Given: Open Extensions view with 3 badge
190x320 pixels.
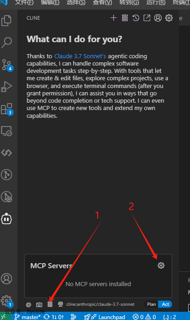Looking at the screenshot, I should point(7,109).
